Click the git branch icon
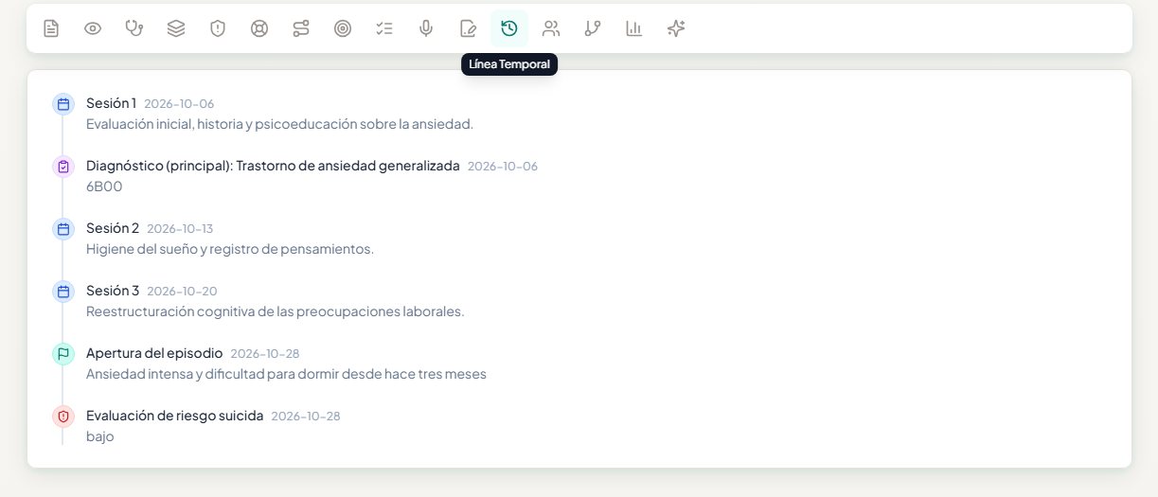The image size is (1158, 497). coord(593,28)
